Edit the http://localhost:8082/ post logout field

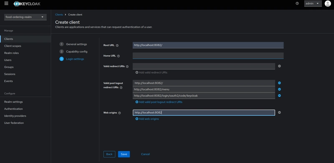point(204,83)
